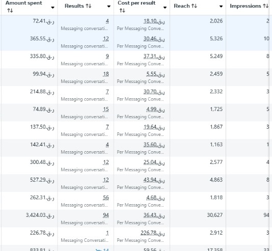
Task: Click the 226.78 cost per result value
Action: click(x=153, y=233)
